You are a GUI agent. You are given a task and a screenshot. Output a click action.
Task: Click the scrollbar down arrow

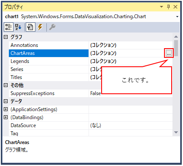point(176,132)
